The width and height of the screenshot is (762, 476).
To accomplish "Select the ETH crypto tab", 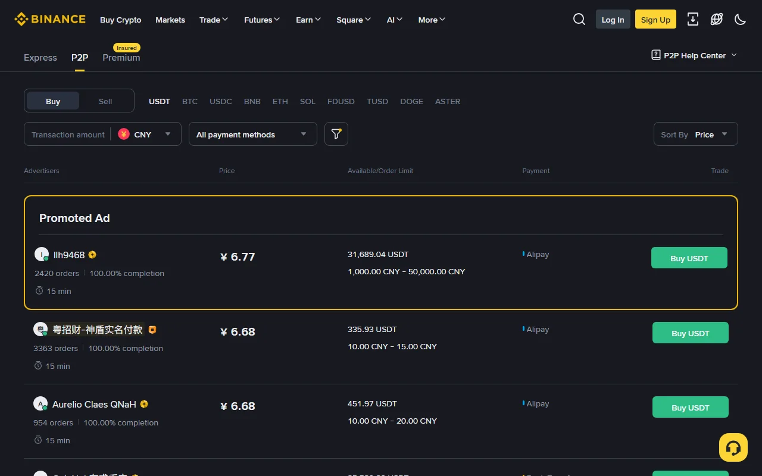I will [x=280, y=101].
